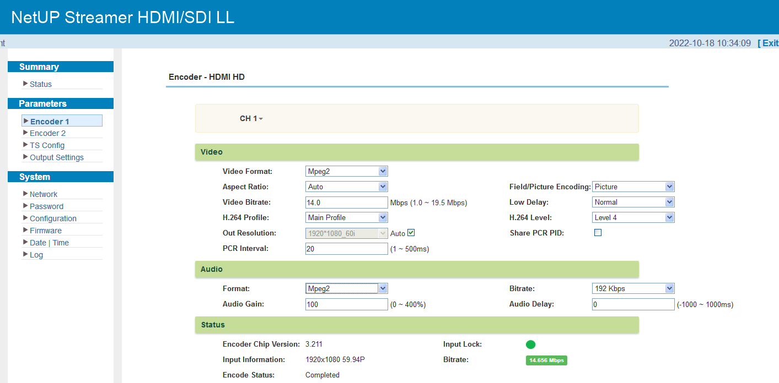
Task: Uncheck the Auto out resolution checkbox
Action: pyautogui.click(x=411, y=233)
